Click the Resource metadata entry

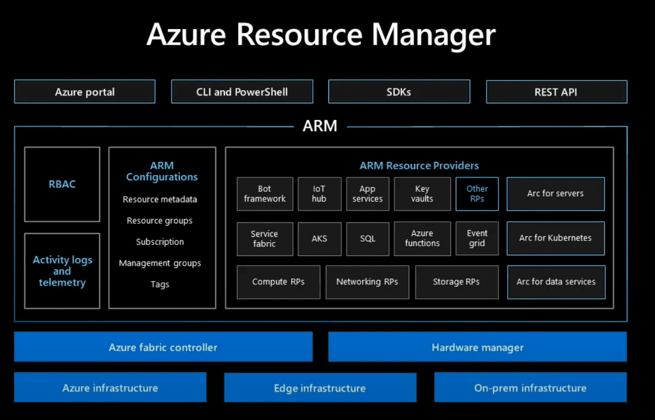[160, 199]
